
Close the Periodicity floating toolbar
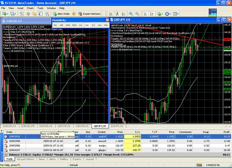107,20
